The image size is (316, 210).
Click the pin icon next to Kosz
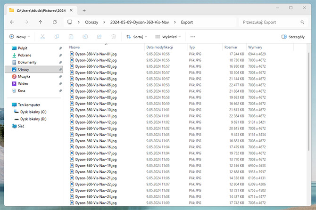click(x=60, y=91)
